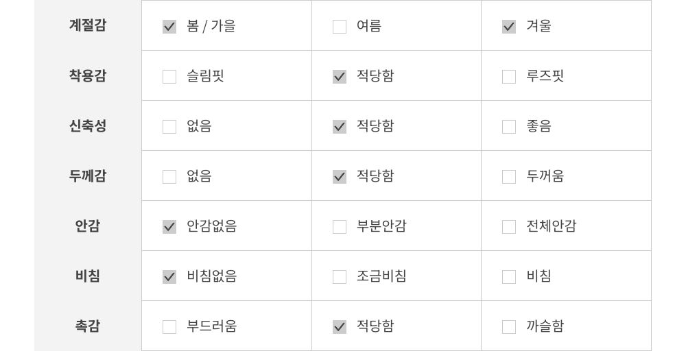This screenshot has height=351, width=686.
Task: Uncheck the 봄 / 가을 season checkbox
Action: [x=169, y=27]
